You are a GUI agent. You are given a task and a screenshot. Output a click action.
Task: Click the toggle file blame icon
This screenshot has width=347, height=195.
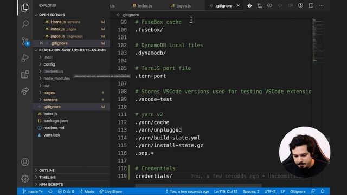[x=300, y=5]
